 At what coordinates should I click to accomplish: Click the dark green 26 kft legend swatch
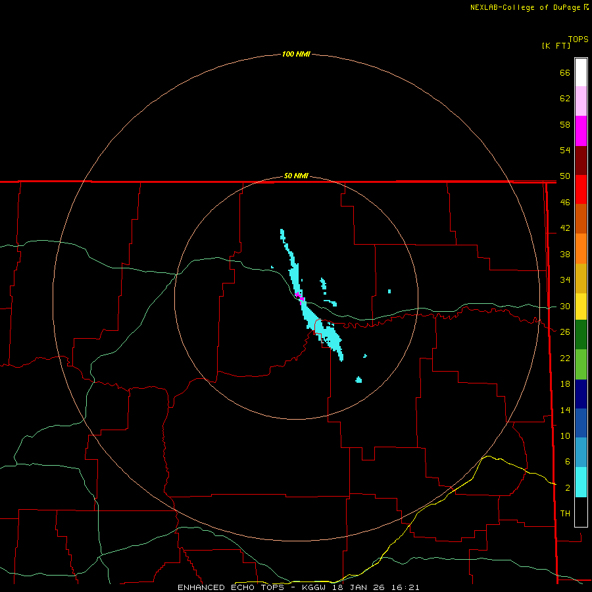(581, 335)
